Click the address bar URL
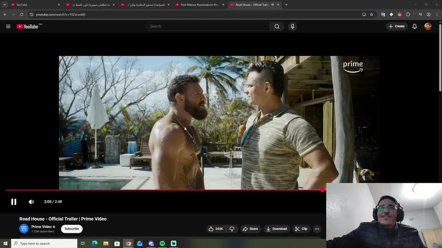This screenshot has width=442, height=248. coord(60,14)
